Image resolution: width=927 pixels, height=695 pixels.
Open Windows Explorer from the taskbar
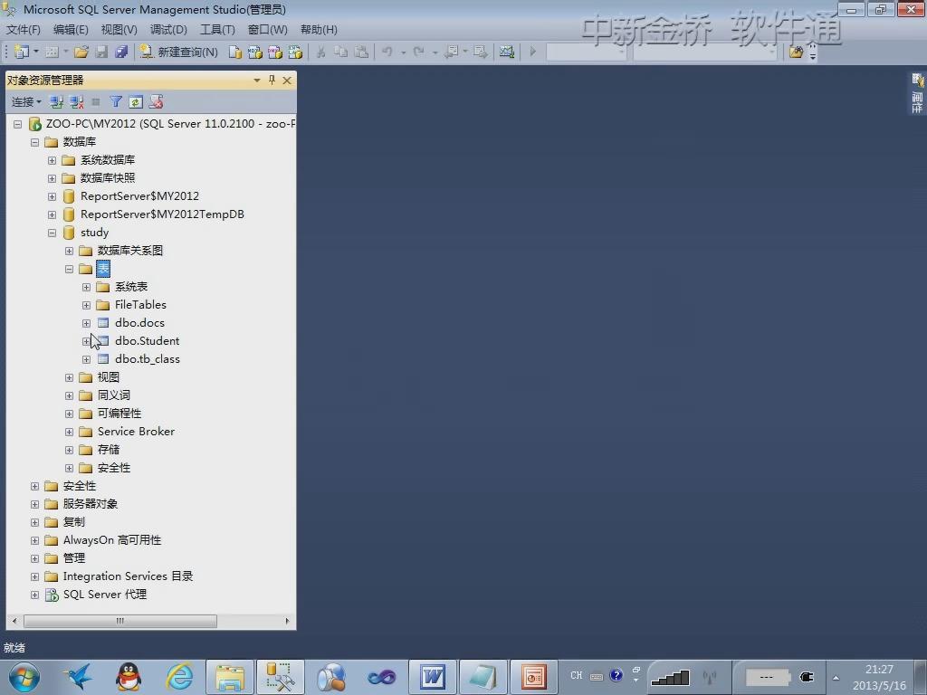click(x=230, y=677)
